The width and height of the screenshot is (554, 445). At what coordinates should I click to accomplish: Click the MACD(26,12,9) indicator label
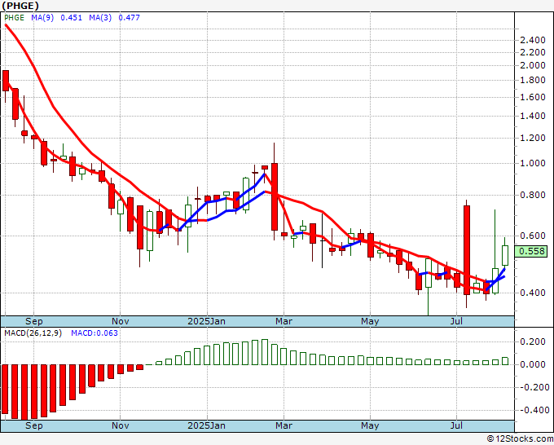click(33, 333)
